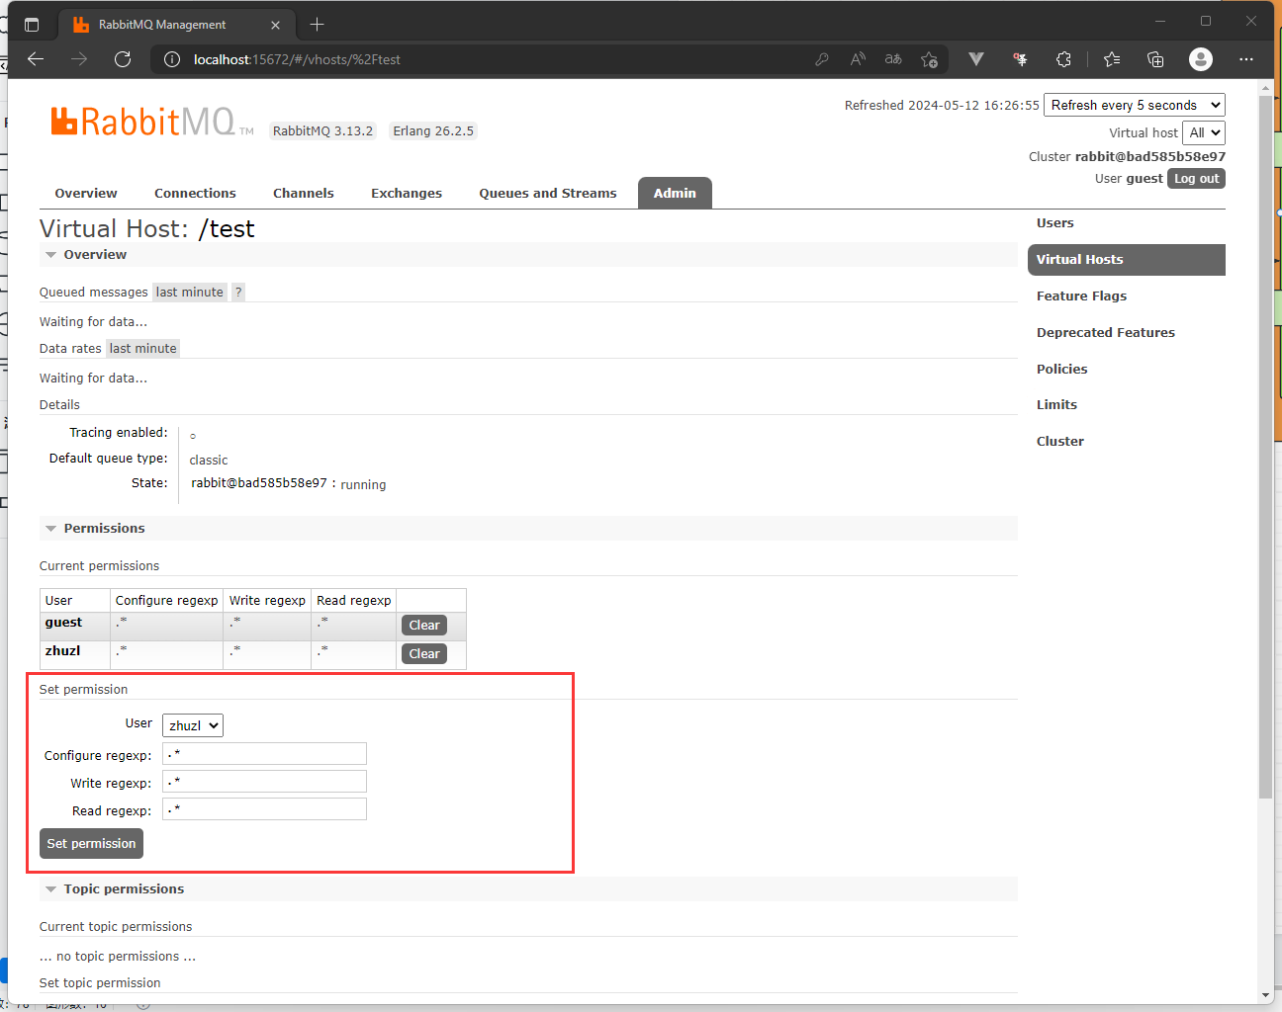
Task: Click the V-shaped extension icon
Action: pyautogui.click(x=976, y=59)
